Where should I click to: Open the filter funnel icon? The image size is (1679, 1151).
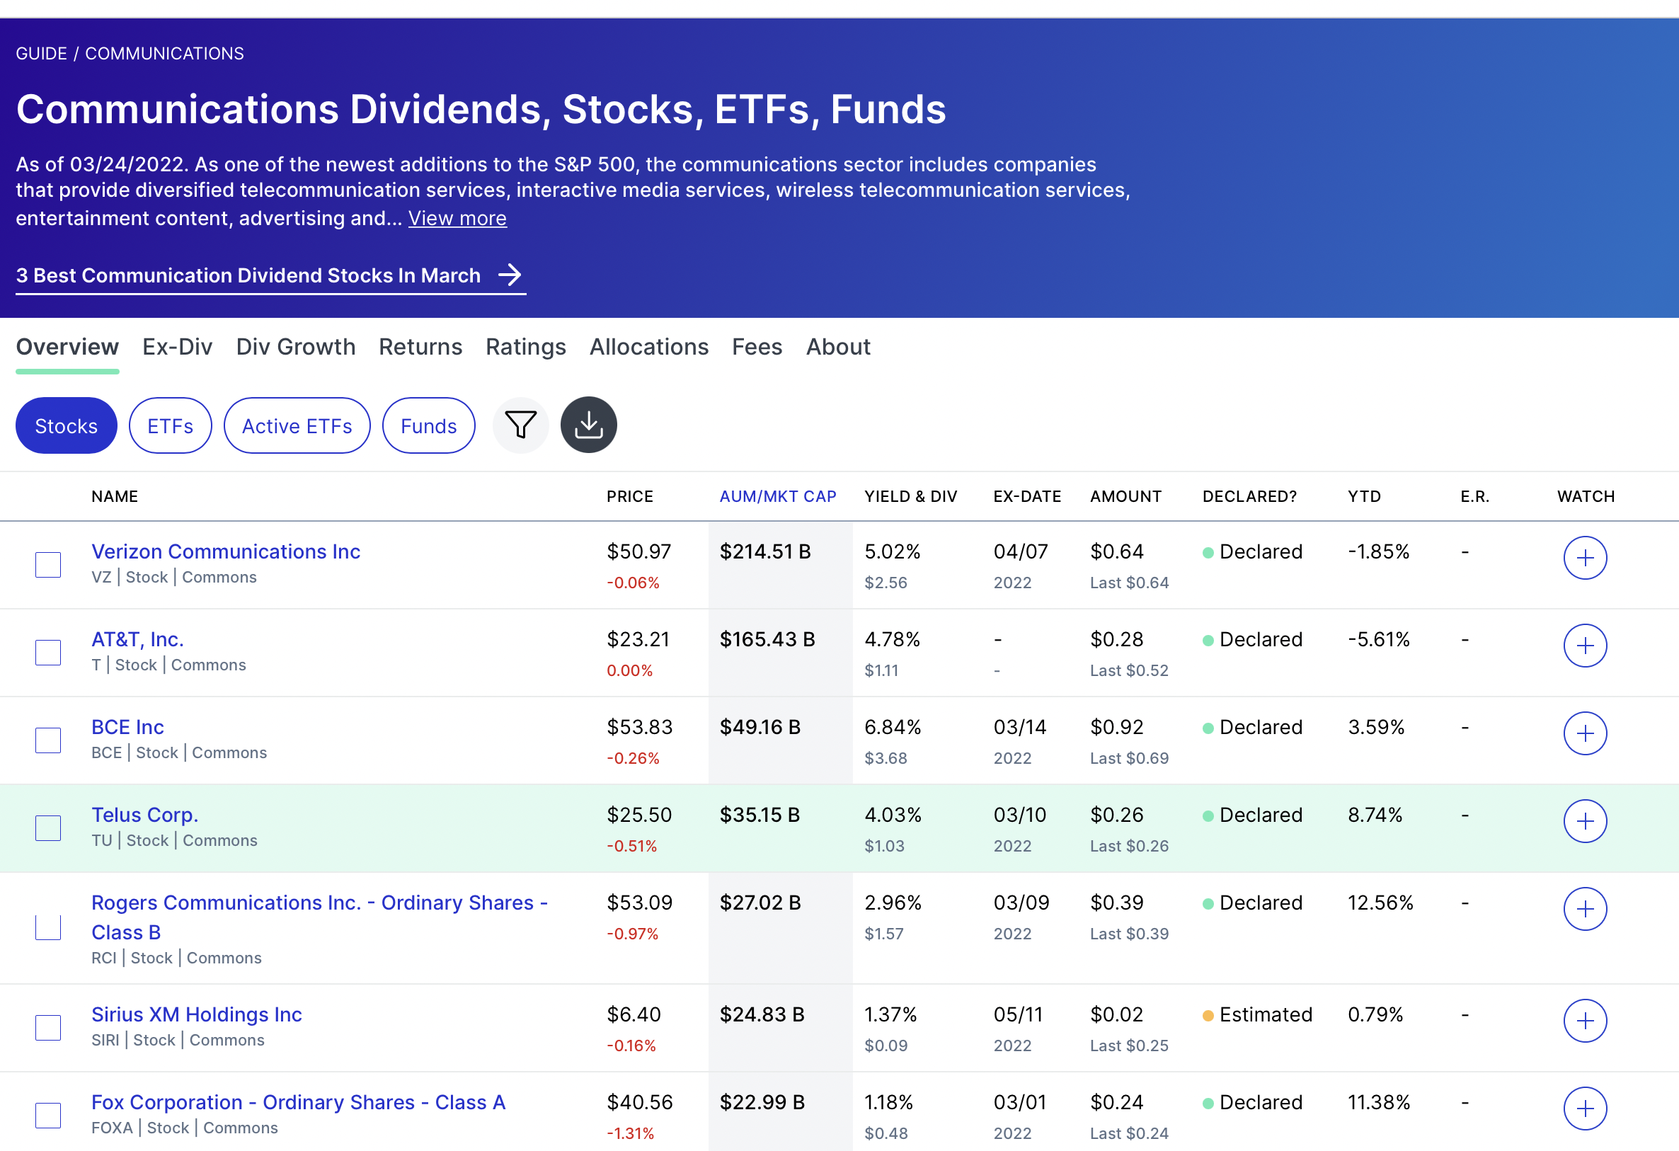point(520,425)
